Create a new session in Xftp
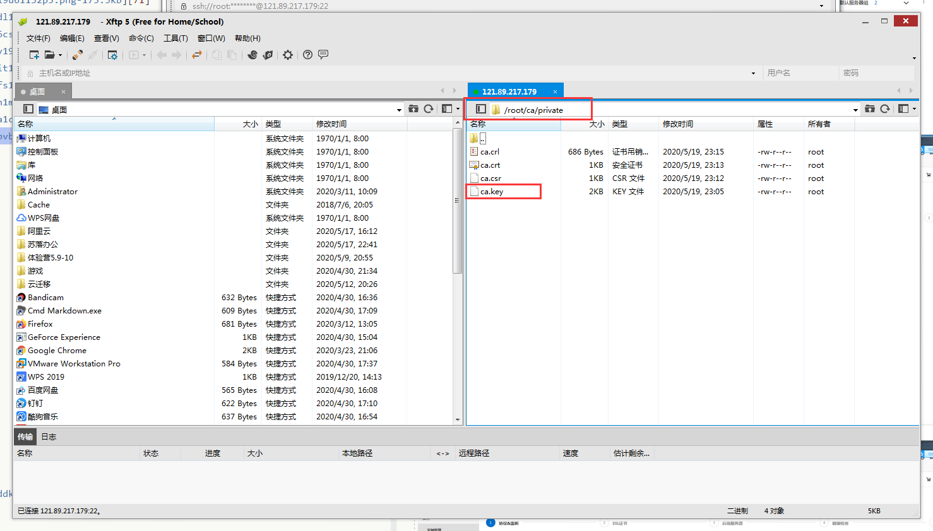 point(34,55)
